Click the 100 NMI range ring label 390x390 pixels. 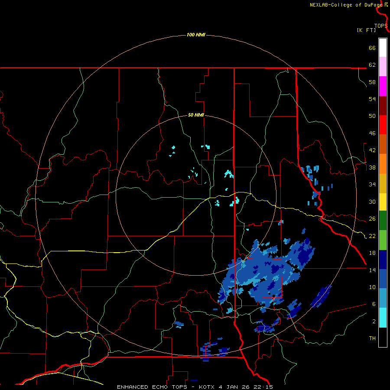pos(196,35)
